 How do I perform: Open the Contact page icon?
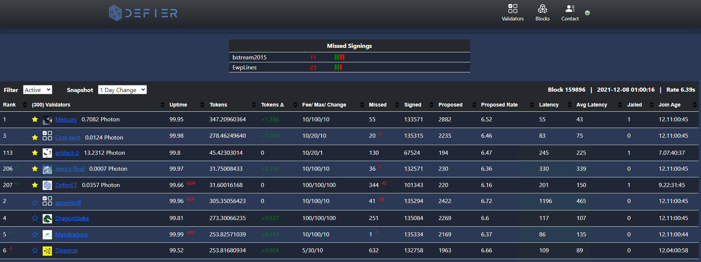pos(570,9)
